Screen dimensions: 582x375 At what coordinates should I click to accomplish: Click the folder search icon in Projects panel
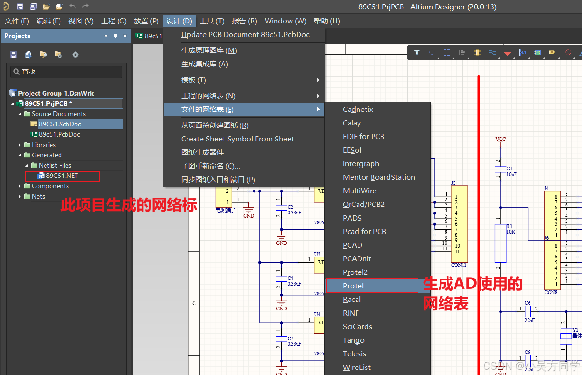pyautogui.click(x=43, y=55)
